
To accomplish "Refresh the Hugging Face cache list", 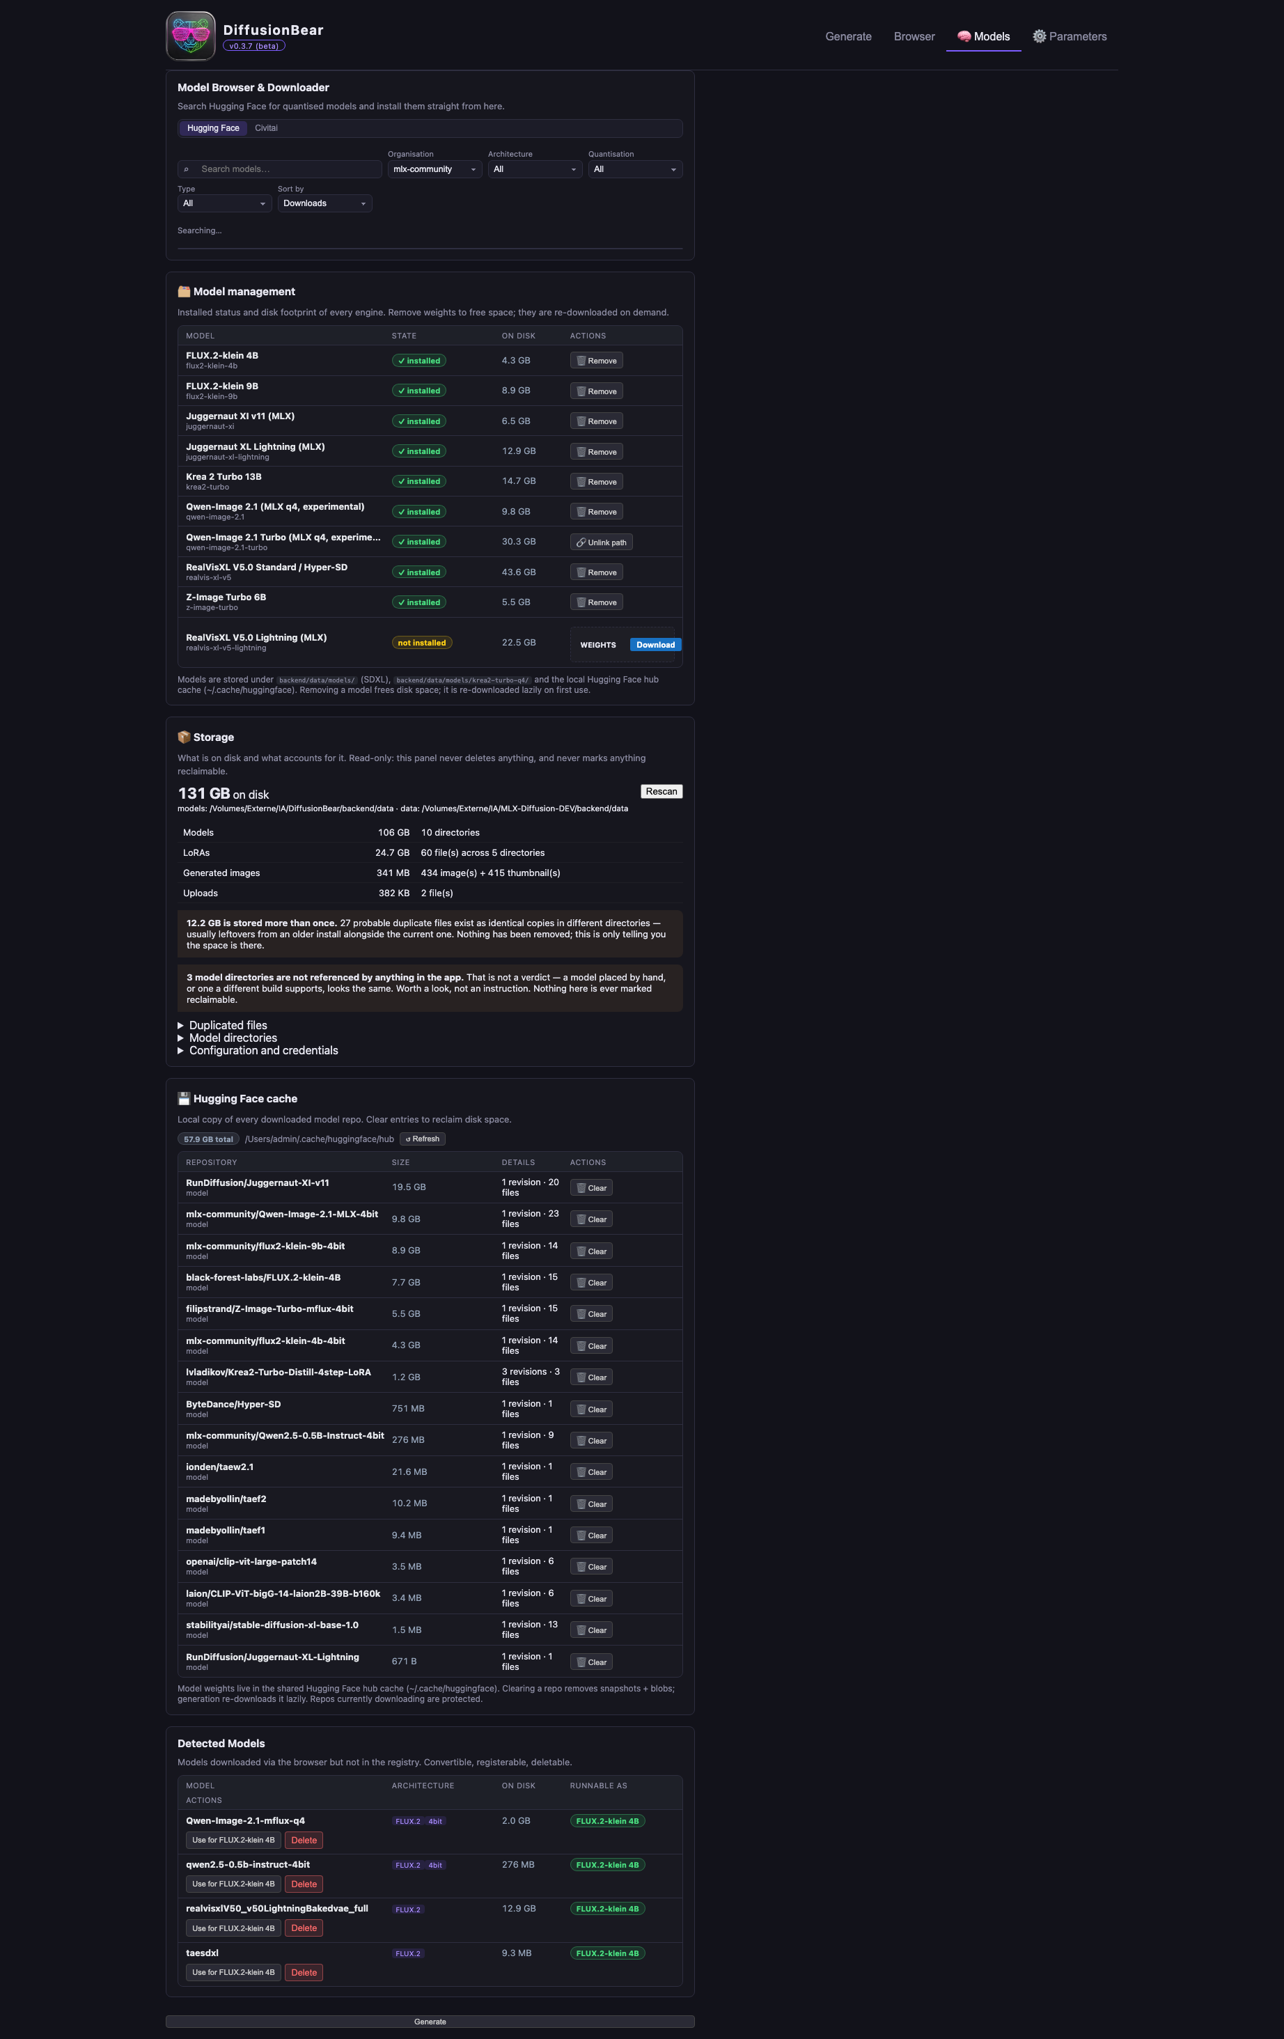I will (423, 1139).
